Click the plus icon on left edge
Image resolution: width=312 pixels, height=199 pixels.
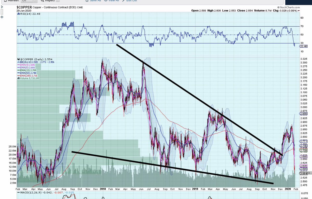click(x=2, y=17)
